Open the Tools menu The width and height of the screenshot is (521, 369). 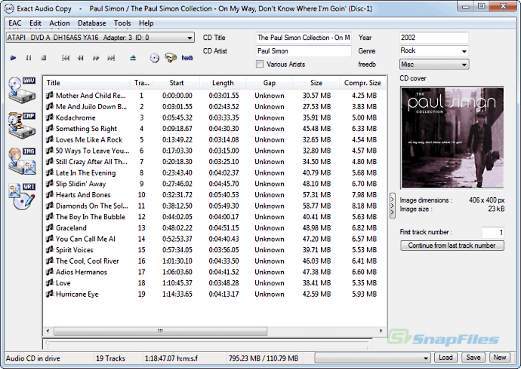(x=122, y=23)
